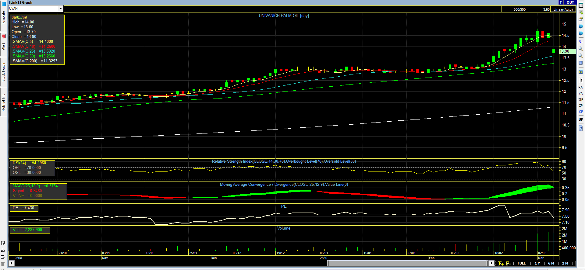Image resolution: width=585 pixels, height=270 pixels.
Task: Click the download arrow icon at bottom-left
Action: (3, 250)
